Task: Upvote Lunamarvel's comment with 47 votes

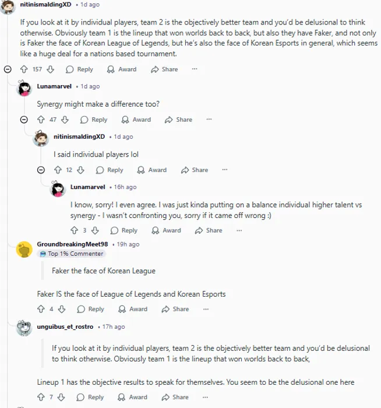Action: click(41, 119)
